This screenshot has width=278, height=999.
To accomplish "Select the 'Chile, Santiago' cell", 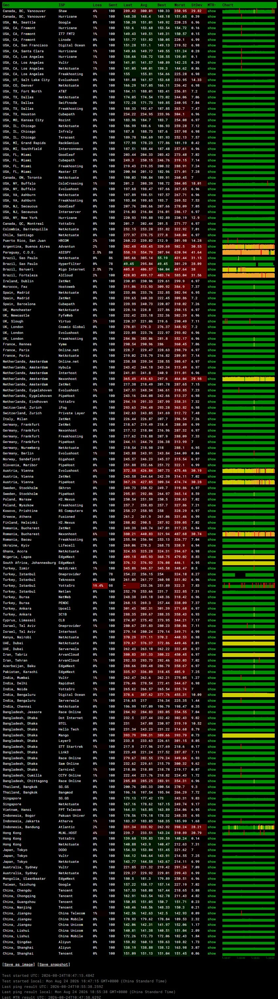I will (19, 235).
